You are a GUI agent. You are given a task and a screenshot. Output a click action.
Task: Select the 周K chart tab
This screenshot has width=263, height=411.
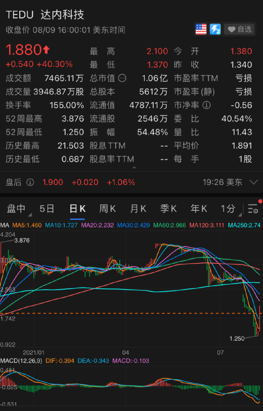108,209
